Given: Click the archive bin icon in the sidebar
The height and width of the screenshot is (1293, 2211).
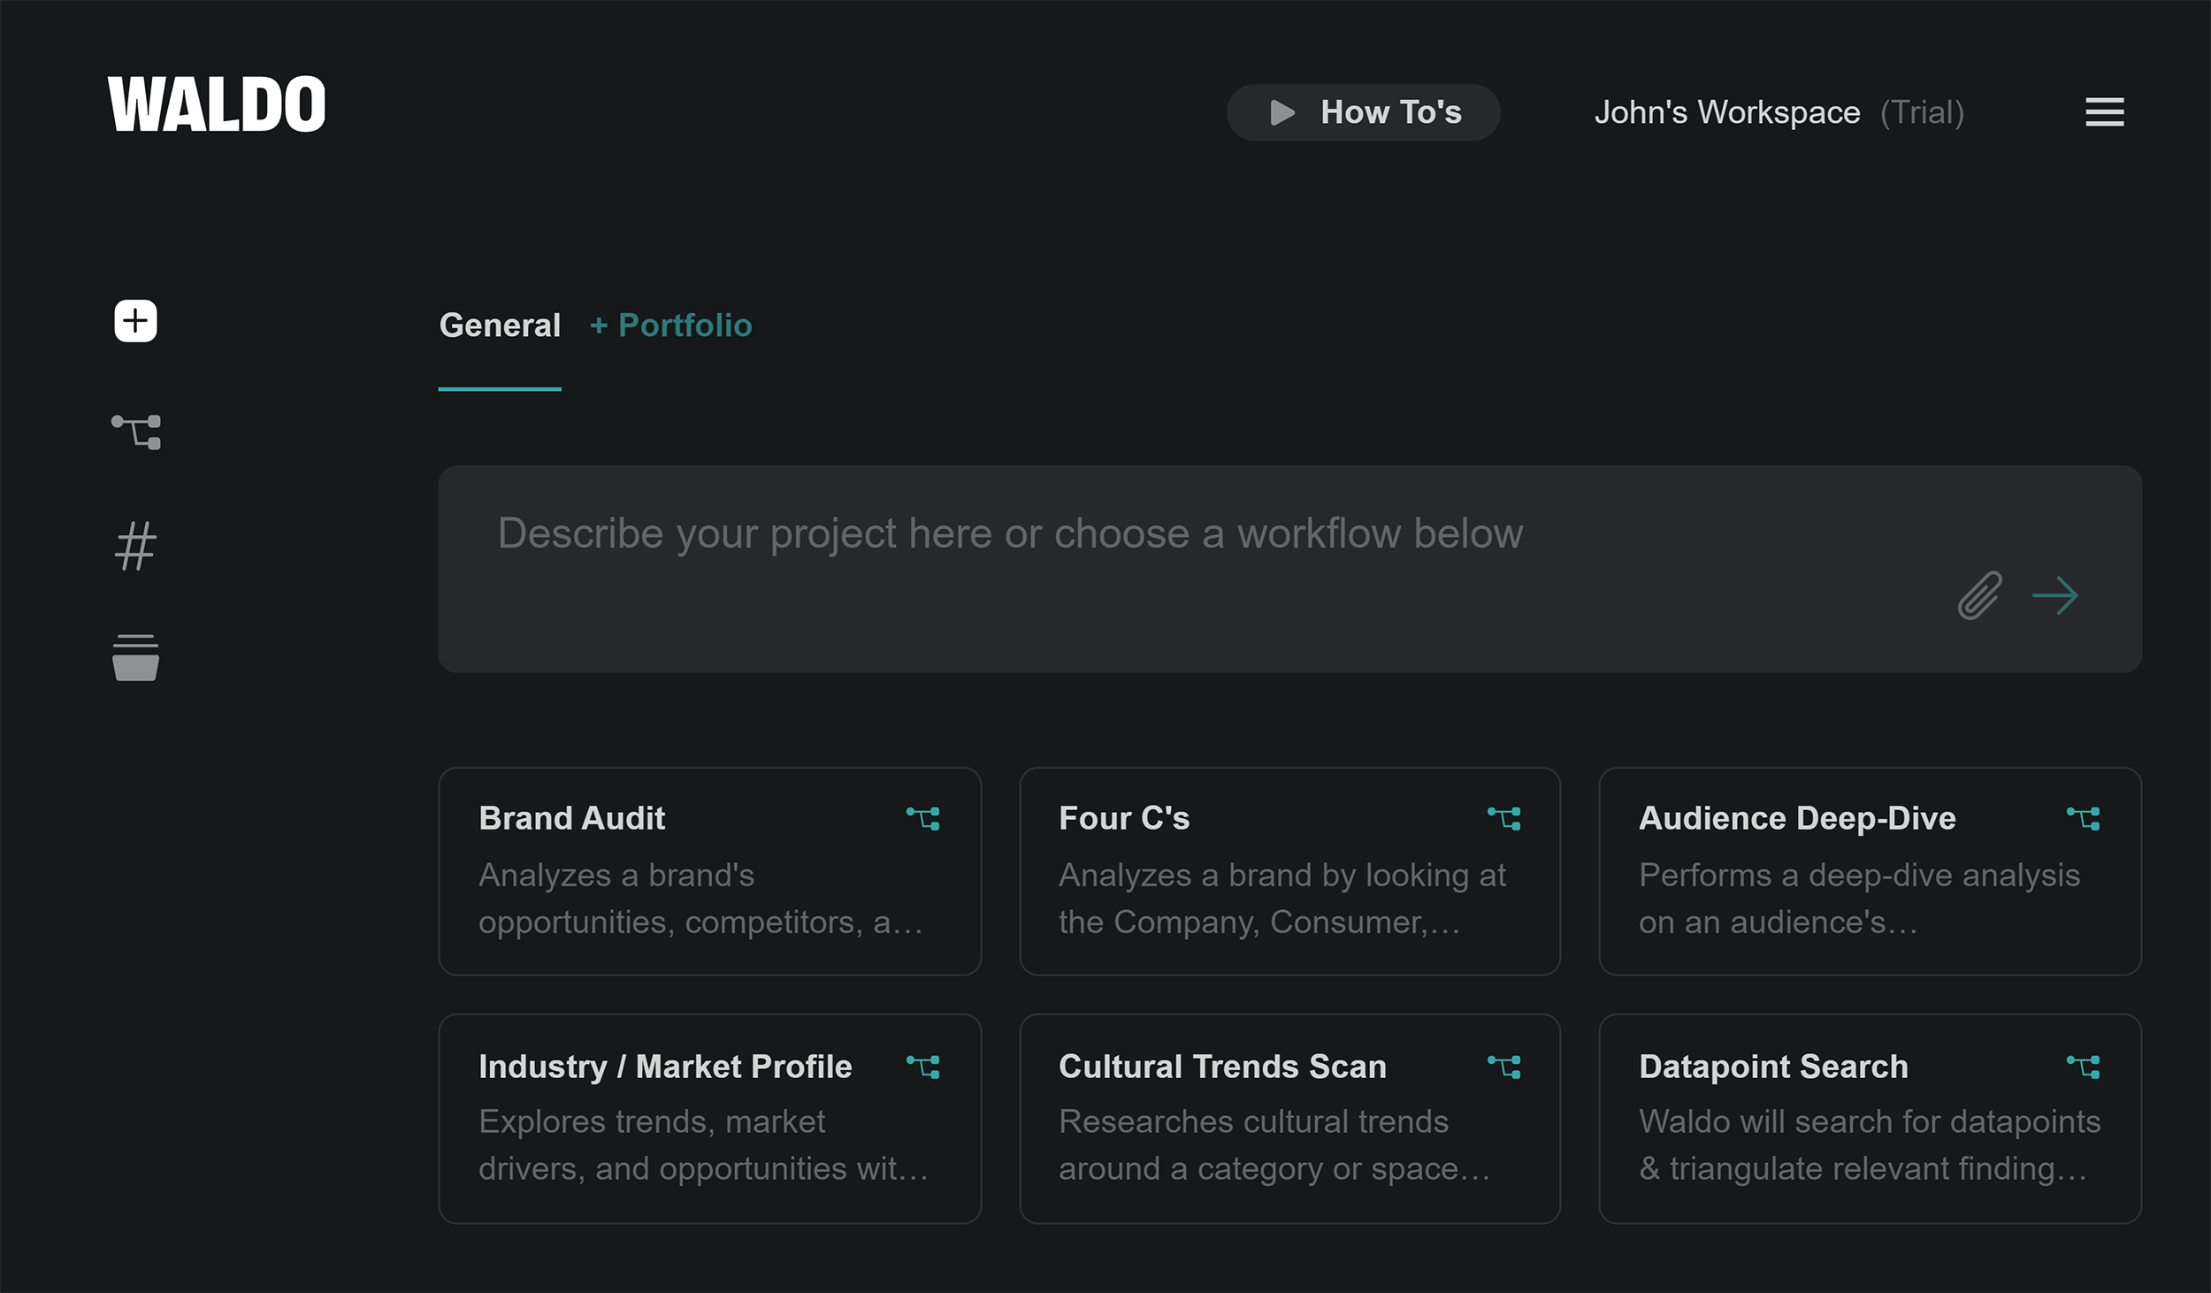Looking at the screenshot, I should point(134,654).
